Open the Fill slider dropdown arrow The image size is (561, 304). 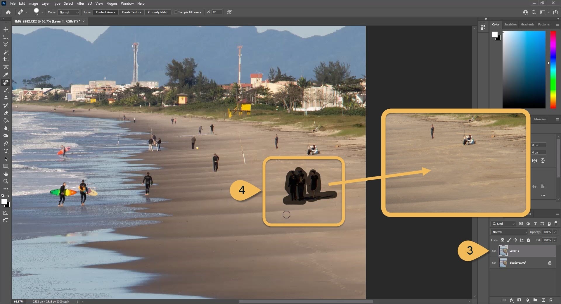pyautogui.click(x=555, y=240)
